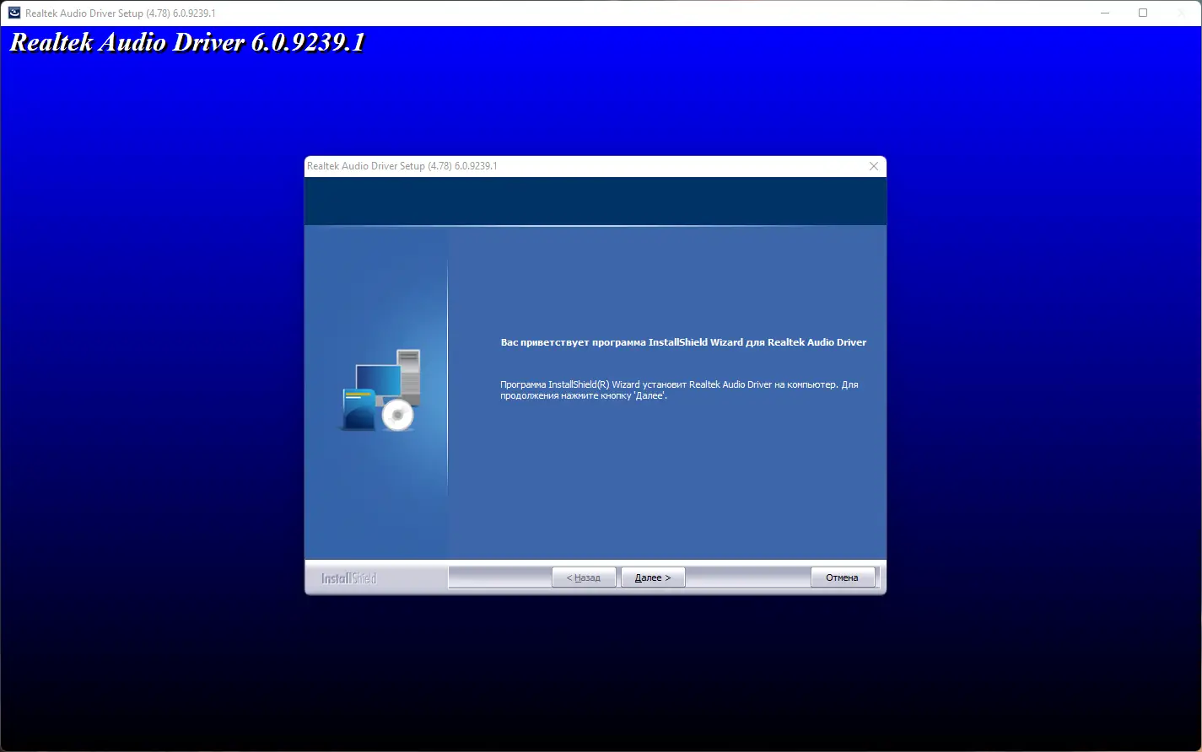Click the outer window title bar text
This screenshot has width=1202, height=752.
point(121,13)
